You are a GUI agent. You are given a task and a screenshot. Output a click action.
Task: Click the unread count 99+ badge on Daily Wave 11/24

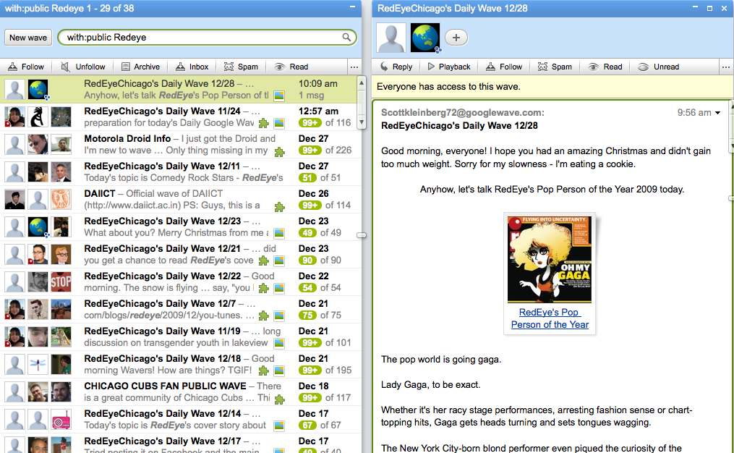pos(310,123)
